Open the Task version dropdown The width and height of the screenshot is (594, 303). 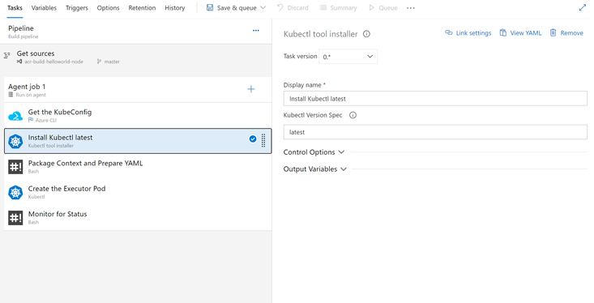coord(348,57)
